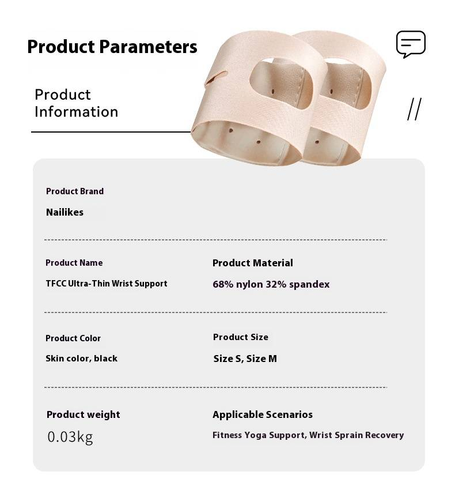Click the 68% nylon 32% spandex value

271,284
